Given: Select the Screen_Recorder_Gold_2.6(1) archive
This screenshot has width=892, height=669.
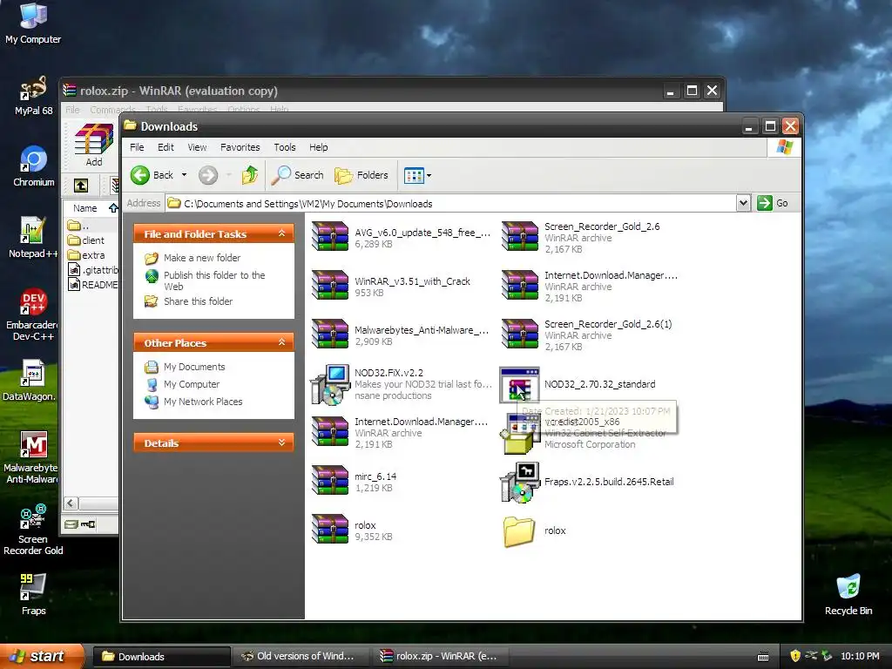Looking at the screenshot, I should coord(586,334).
